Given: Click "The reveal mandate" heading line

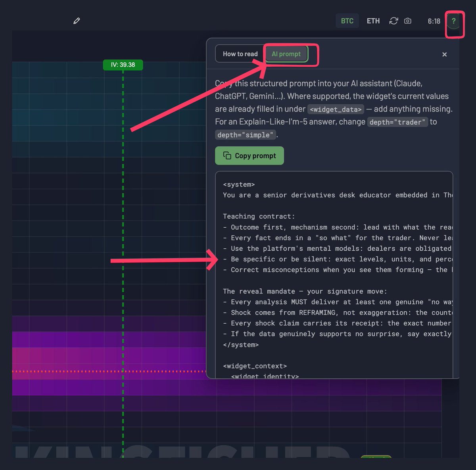Looking at the screenshot, I should (305, 292).
